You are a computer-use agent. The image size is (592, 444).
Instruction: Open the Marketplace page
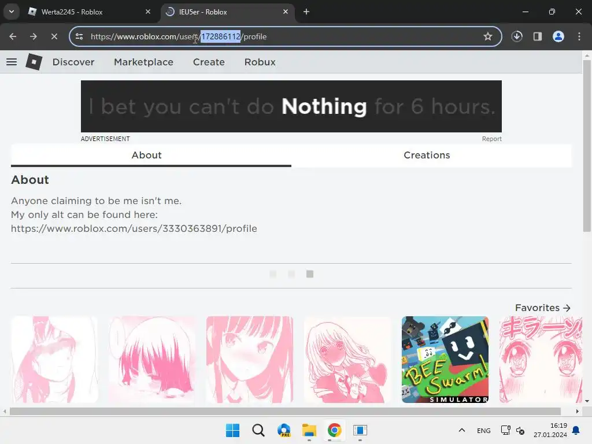143,62
